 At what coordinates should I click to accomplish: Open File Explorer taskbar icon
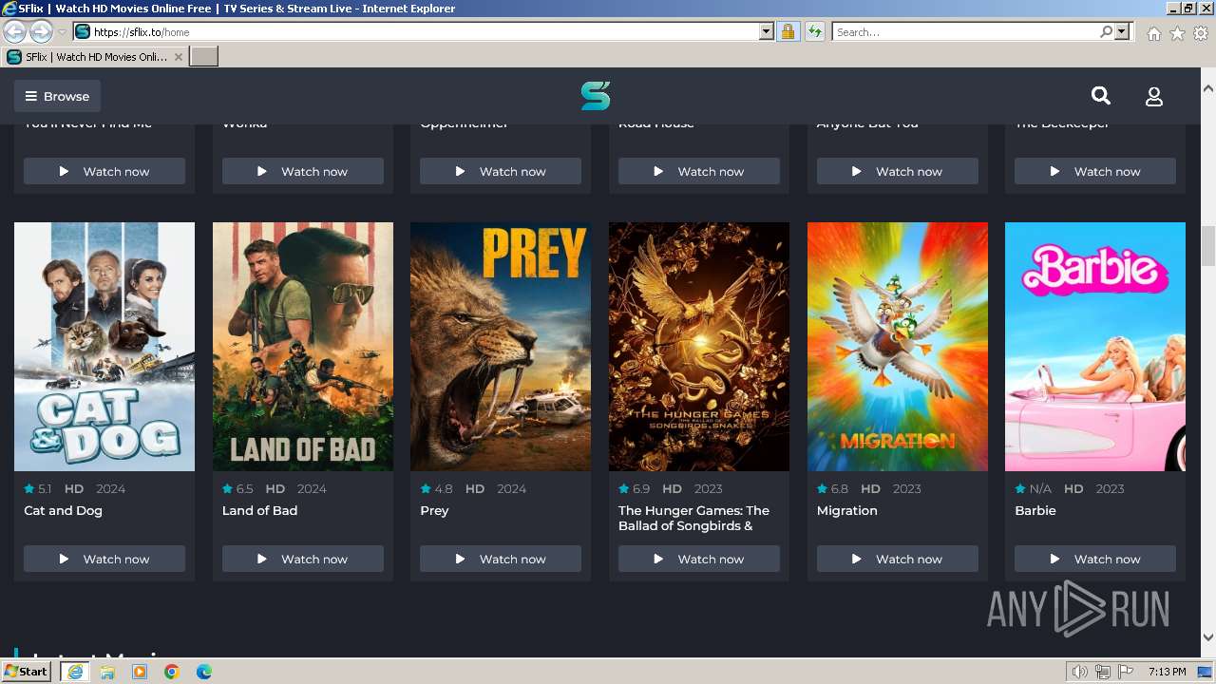(x=107, y=672)
